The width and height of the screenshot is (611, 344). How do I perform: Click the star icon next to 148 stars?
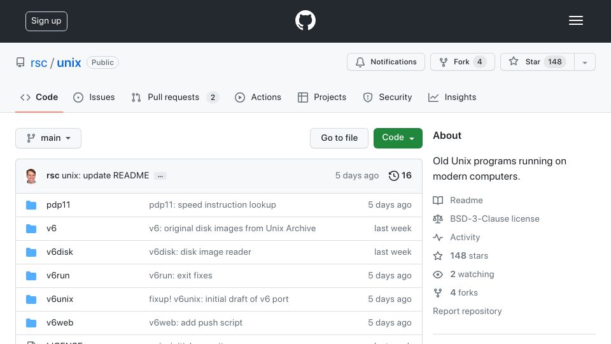(438, 256)
